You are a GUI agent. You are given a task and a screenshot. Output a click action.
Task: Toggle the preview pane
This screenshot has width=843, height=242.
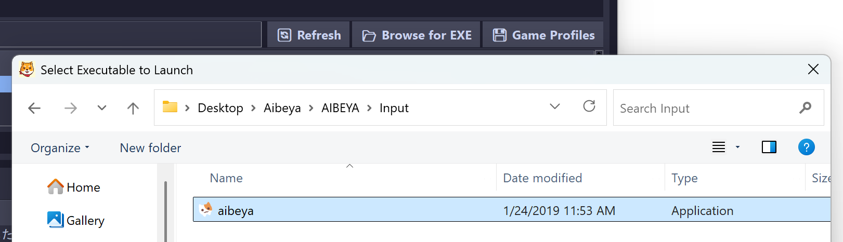coord(769,147)
